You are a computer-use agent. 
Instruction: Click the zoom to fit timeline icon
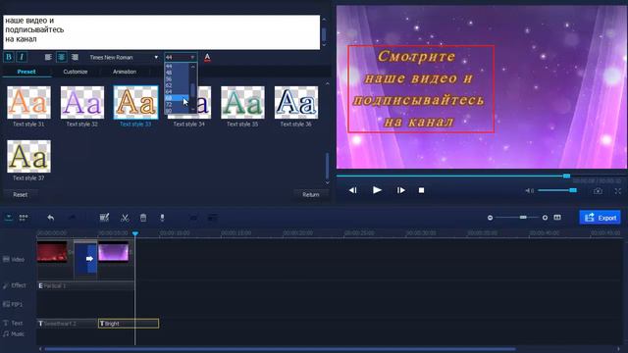[557, 218]
